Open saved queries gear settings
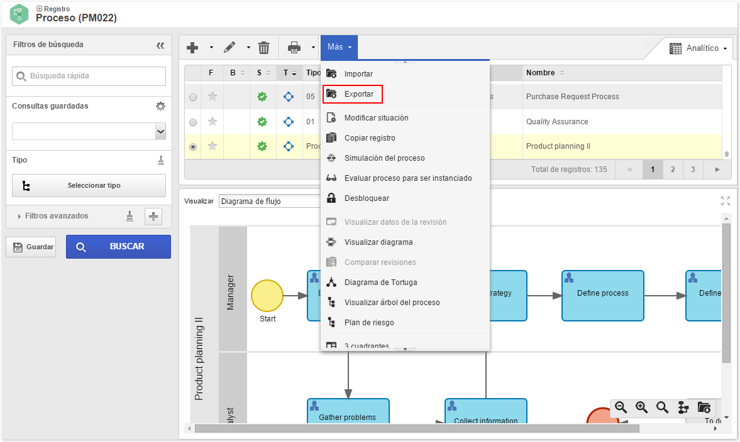The width and height of the screenshot is (740, 442). pyautogui.click(x=161, y=106)
